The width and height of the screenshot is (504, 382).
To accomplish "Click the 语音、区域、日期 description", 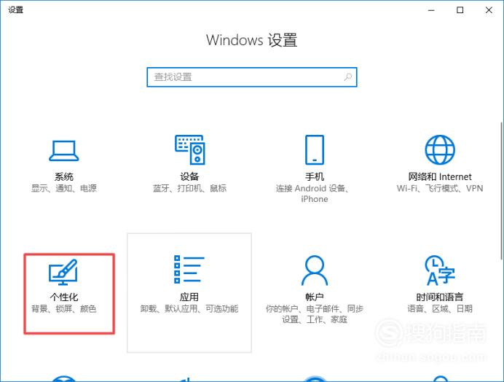I will (x=440, y=309).
